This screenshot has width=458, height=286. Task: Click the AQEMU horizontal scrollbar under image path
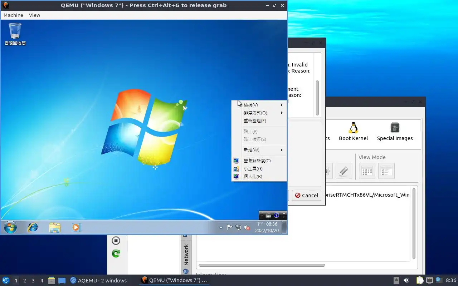[262, 265]
